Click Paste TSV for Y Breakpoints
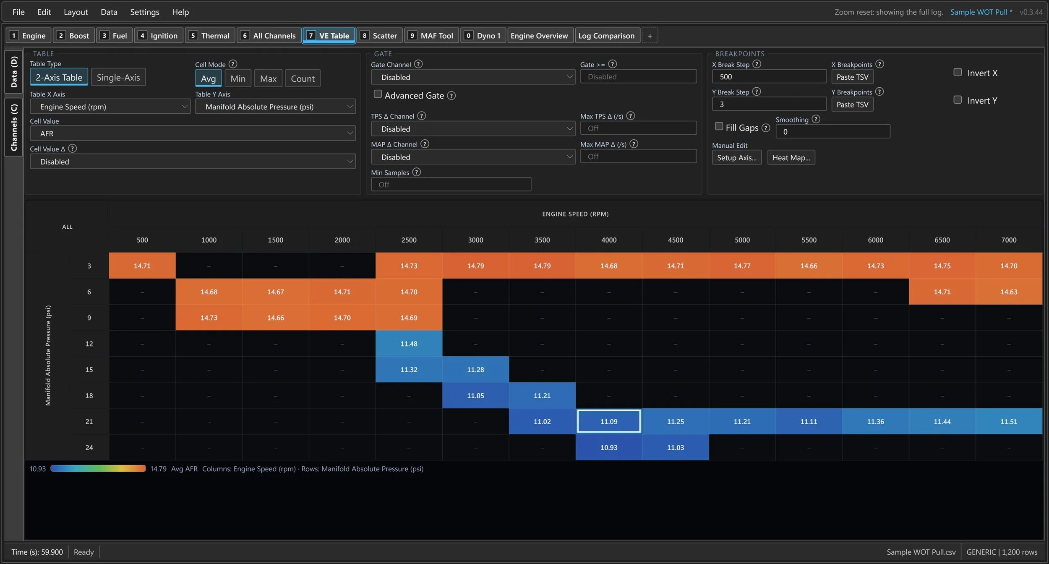The height and width of the screenshot is (564, 1049). (x=852, y=104)
